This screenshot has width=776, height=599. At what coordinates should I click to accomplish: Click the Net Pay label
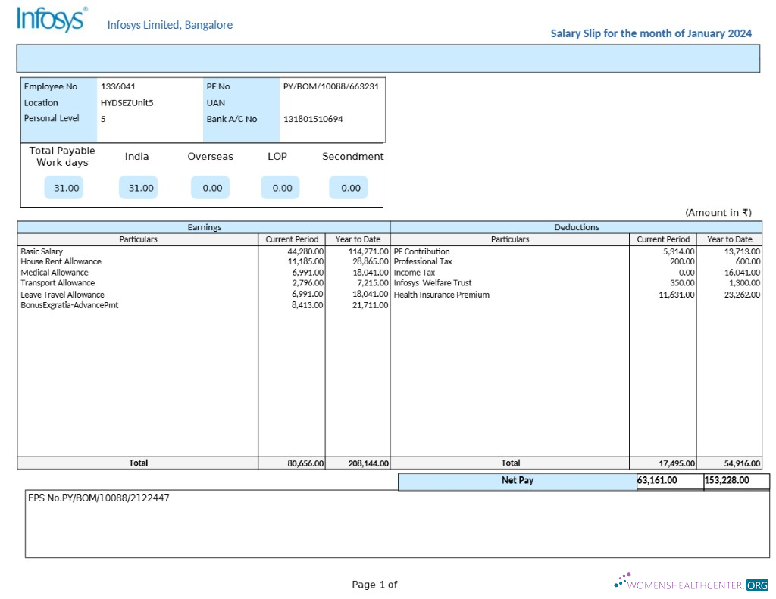pos(522,480)
